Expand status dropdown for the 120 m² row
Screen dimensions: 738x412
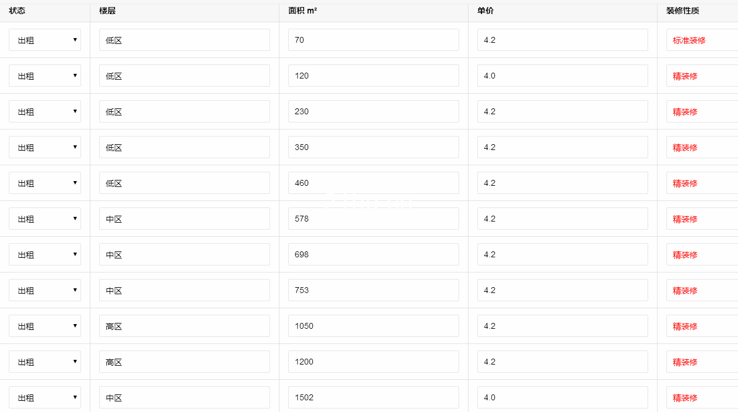pos(45,76)
